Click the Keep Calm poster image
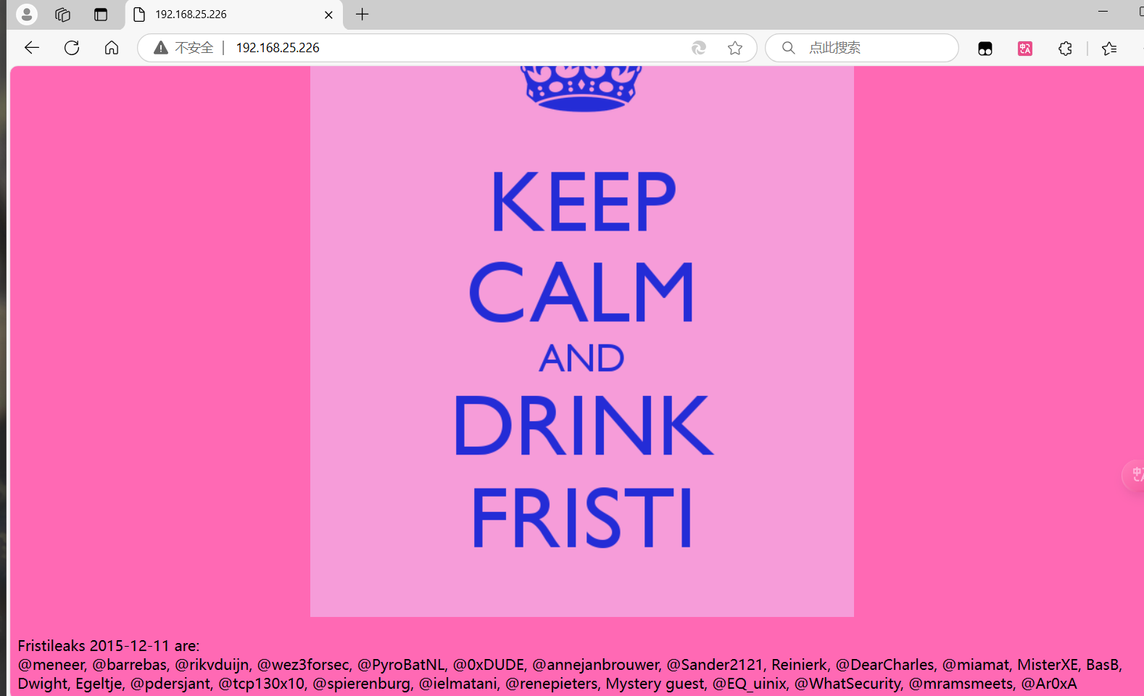Screen dimensions: 1144x696 582,341
